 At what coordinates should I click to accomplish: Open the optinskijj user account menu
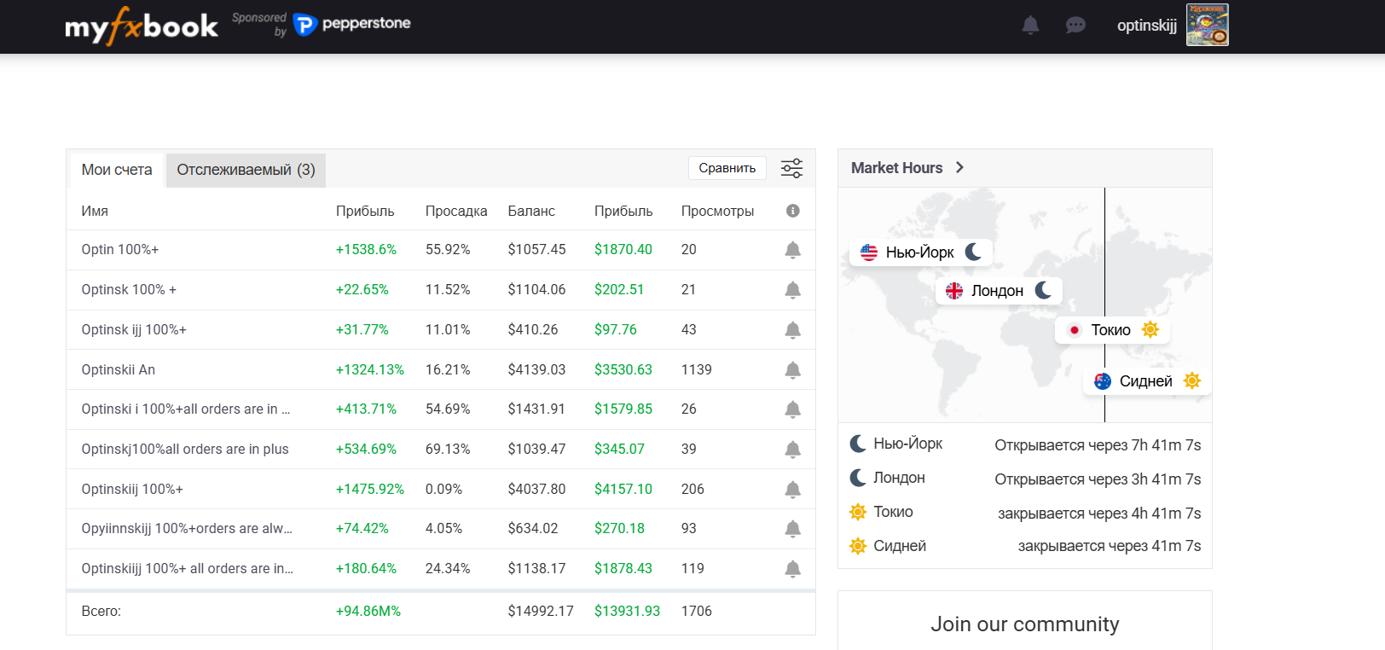tap(1146, 26)
